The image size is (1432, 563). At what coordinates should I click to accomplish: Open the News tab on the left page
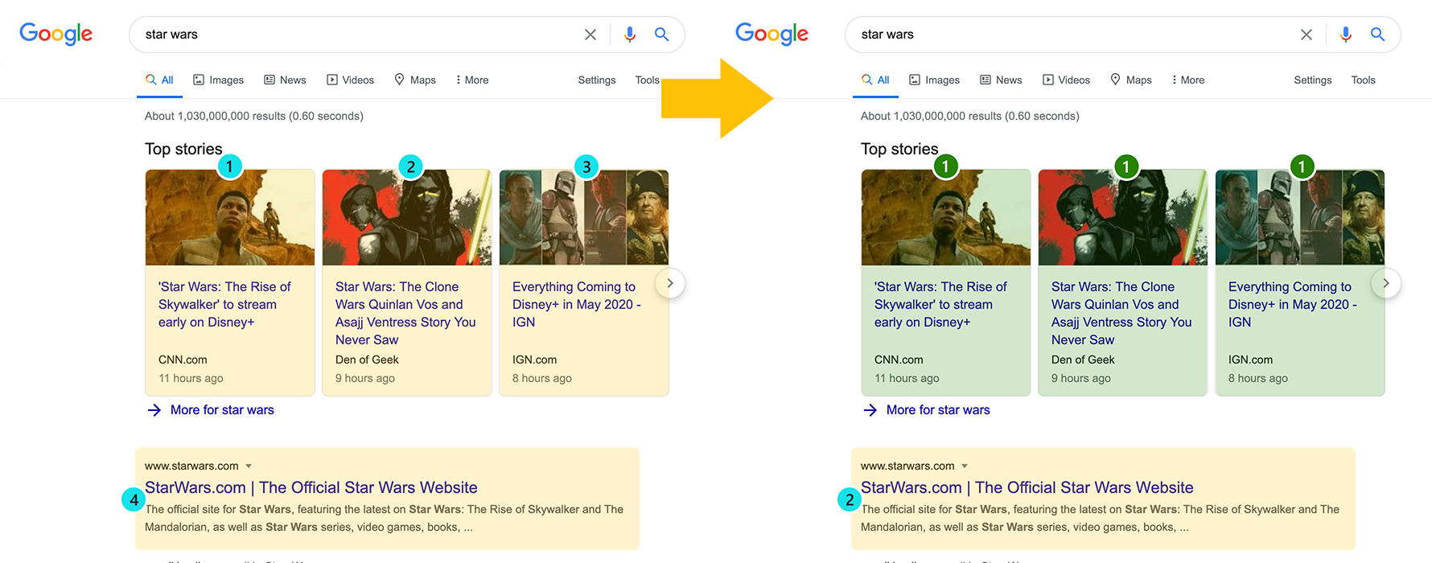pyautogui.click(x=285, y=80)
